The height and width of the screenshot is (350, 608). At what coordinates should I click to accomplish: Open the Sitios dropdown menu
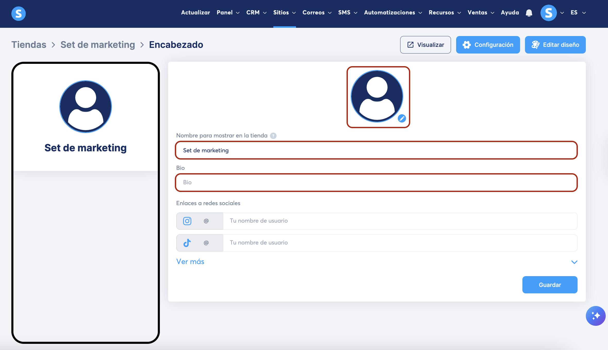(284, 13)
